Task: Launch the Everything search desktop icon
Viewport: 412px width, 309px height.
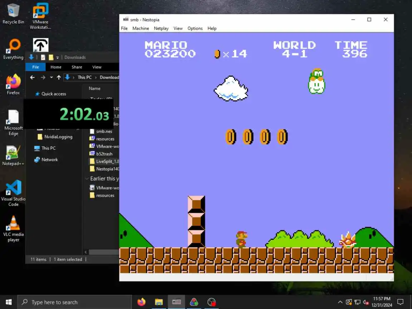Action: pyautogui.click(x=13, y=49)
